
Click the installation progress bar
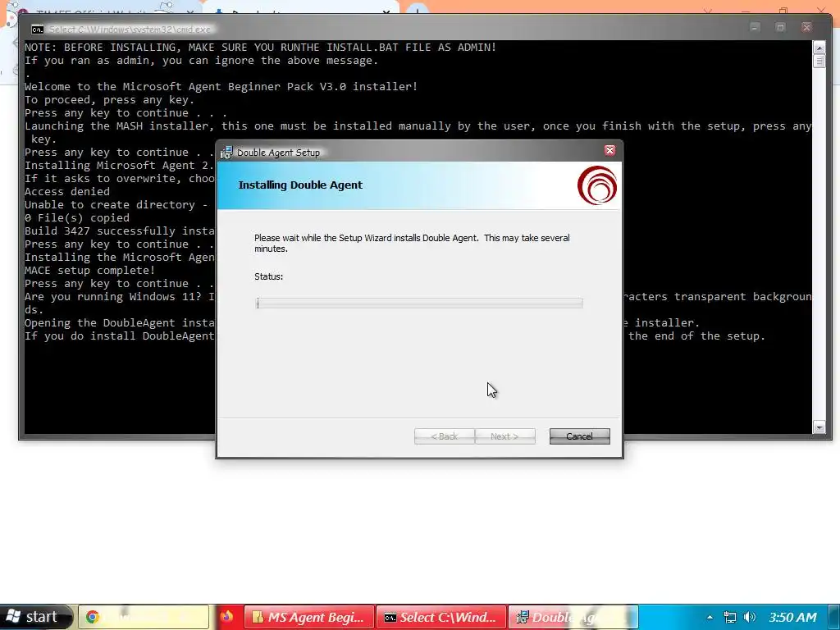[x=419, y=303]
